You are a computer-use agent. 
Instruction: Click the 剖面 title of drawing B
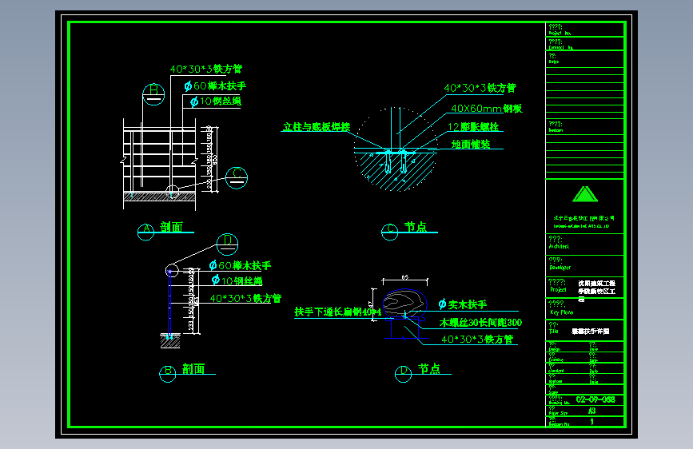193,368
